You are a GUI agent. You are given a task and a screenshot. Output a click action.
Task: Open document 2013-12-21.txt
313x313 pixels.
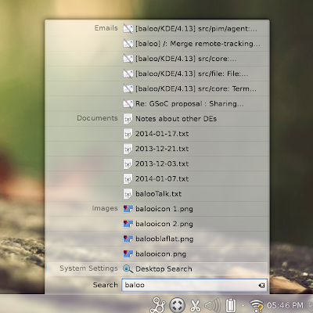(x=157, y=149)
